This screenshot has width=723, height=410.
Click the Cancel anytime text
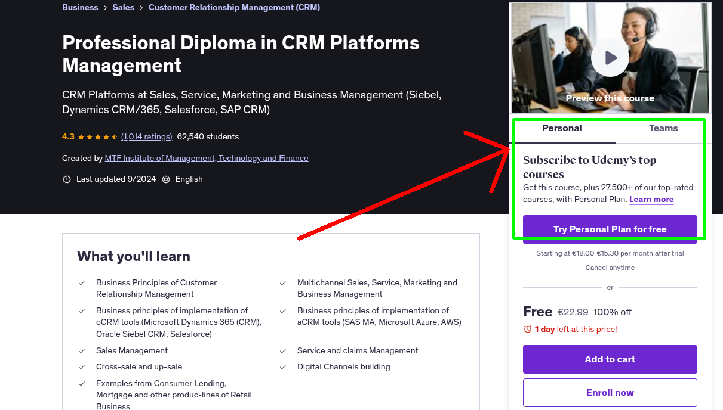[x=610, y=268]
